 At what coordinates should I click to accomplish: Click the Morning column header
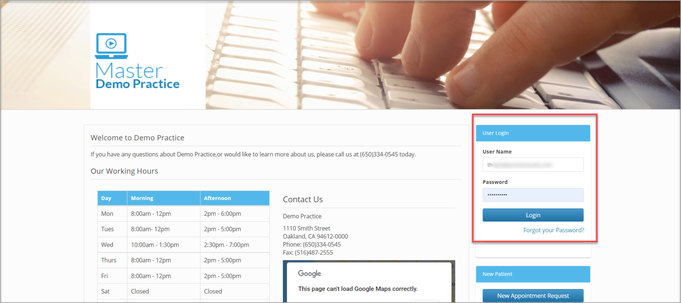coord(142,198)
